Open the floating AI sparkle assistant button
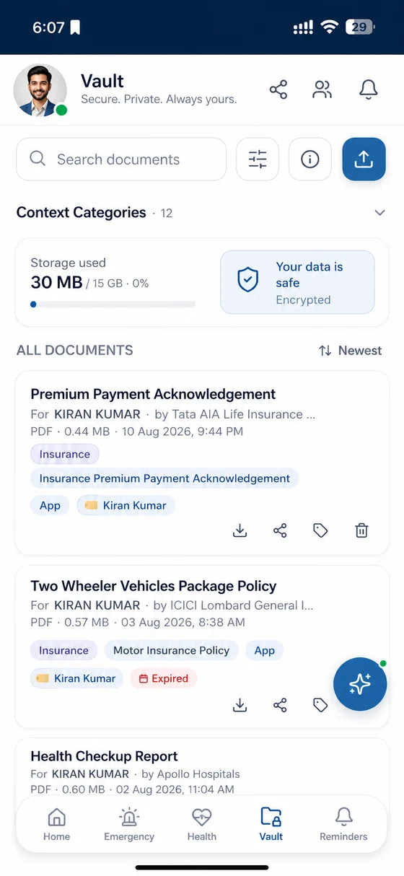This screenshot has height=876, width=404. (x=360, y=684)
